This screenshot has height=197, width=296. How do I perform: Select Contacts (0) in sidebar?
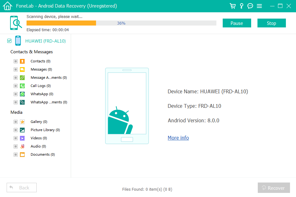tap(40, 61)
